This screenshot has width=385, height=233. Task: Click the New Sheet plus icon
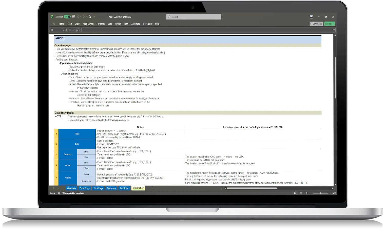click(x=153, y=188)
